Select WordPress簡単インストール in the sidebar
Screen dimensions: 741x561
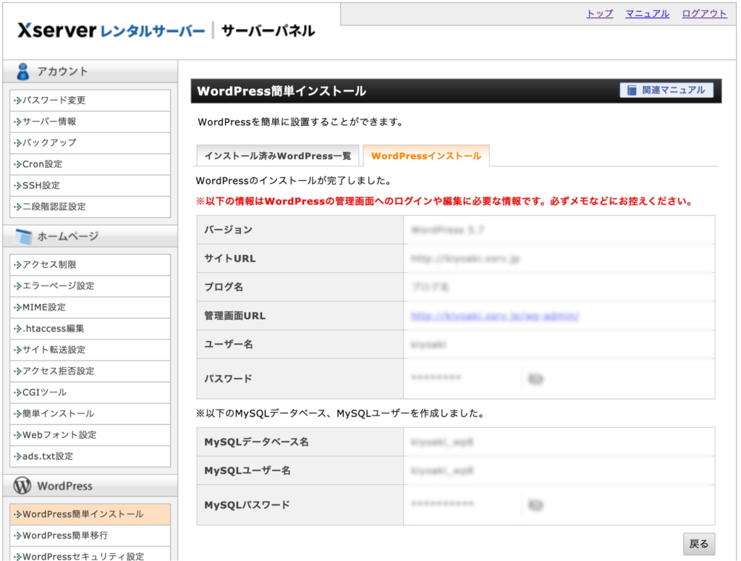90,514
